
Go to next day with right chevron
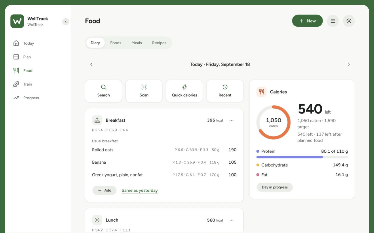coord(349,64)
